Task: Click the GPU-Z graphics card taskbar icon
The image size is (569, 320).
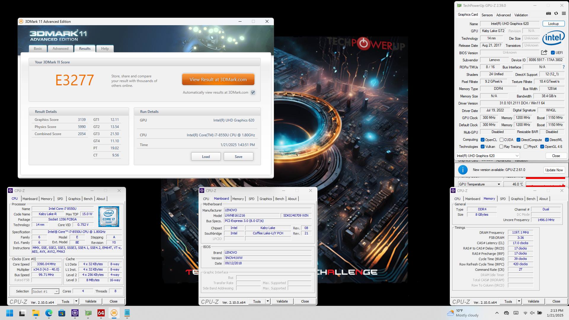Action: [x=88, y=313]
